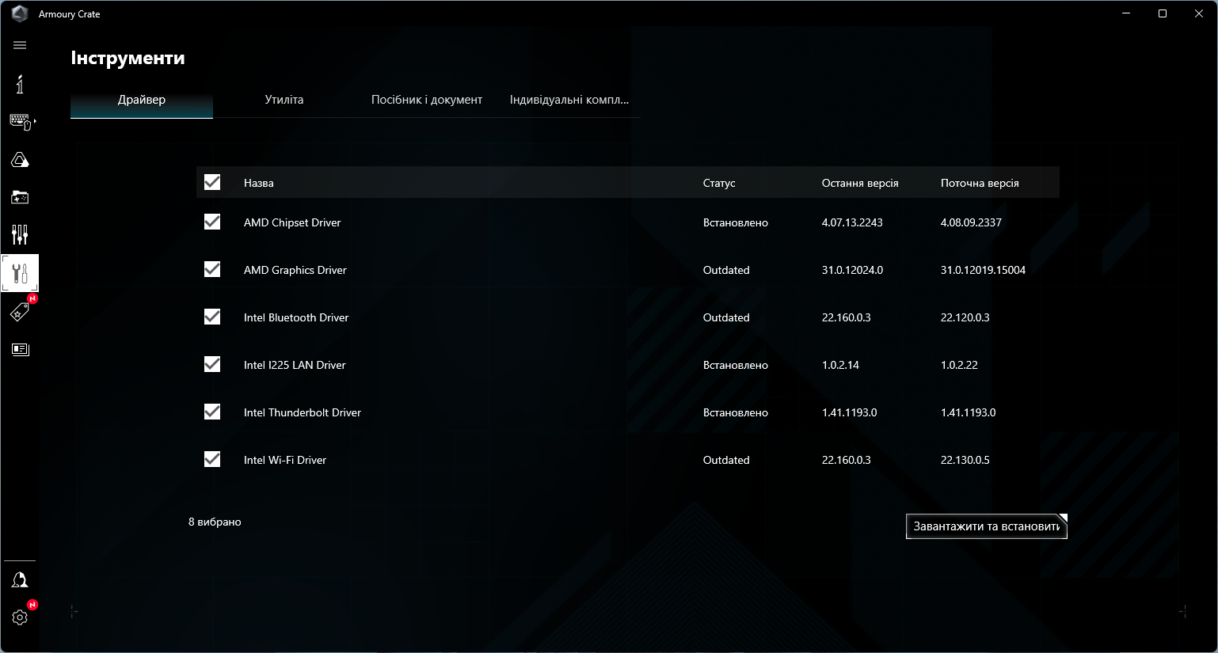Click the Armoury Crate logo in title bar
The image size is (1218, 653).
pos(20,13)
